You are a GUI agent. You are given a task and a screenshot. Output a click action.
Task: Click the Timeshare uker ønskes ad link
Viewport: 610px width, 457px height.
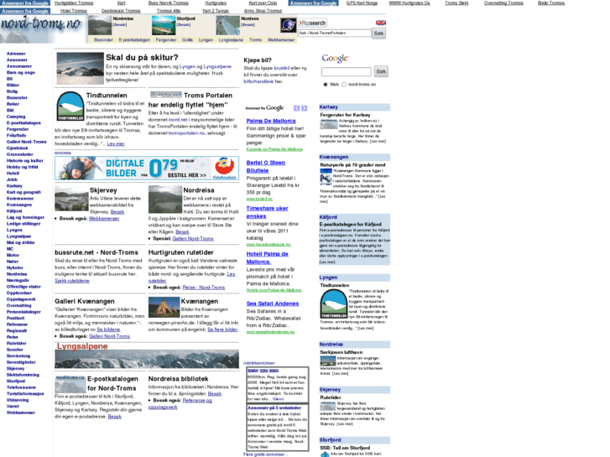pyautogui.click(x=268, y=212)
